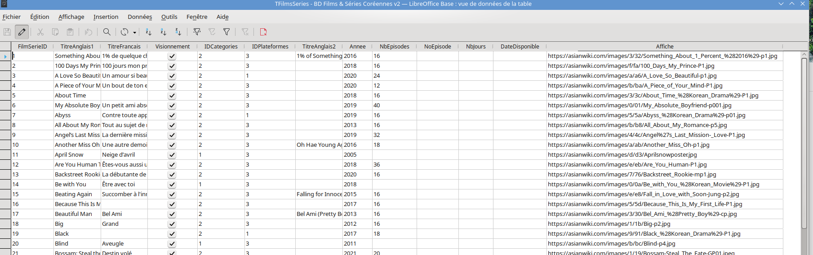Click the red document icon in toolbar
Viewport: 813px width, 255px height.
point(263,32)
